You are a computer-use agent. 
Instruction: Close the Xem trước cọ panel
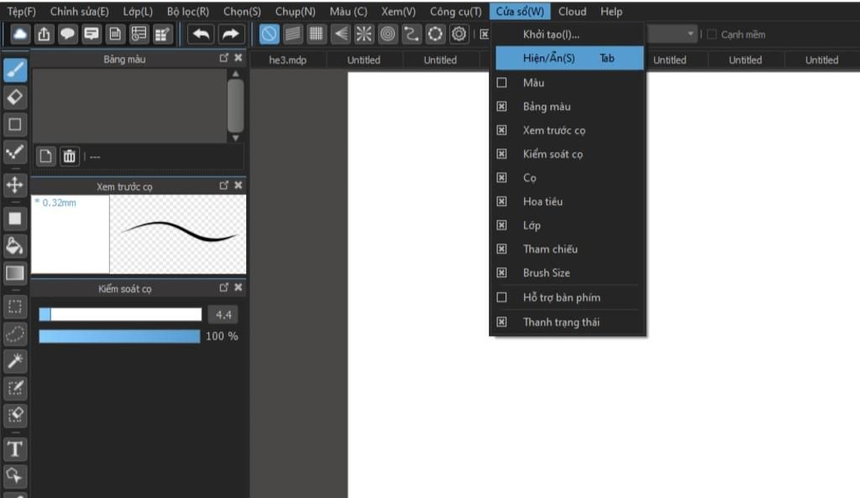click(x=238, y=186)
